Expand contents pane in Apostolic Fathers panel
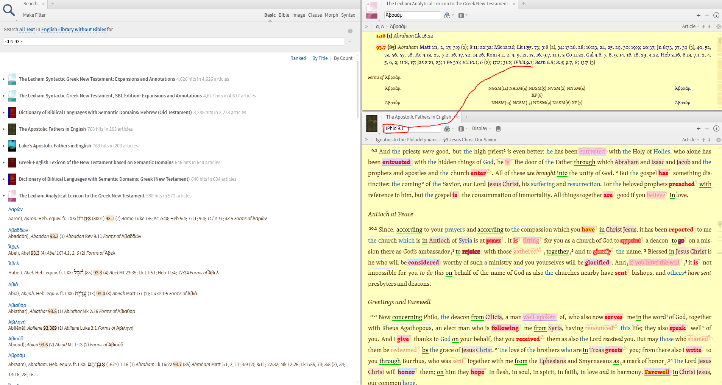Screen dimensions: 722x385 tap(366, 140)
